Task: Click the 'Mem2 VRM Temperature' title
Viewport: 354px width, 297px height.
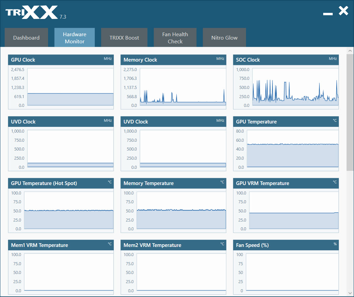Action: pyautogui.click(x=152, y=245)
